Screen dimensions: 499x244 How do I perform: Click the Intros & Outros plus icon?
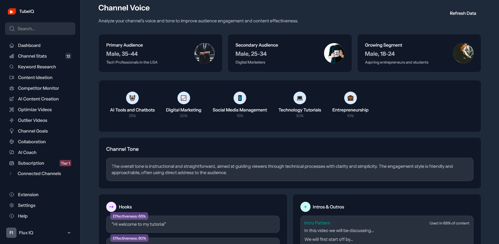point(305,207)
